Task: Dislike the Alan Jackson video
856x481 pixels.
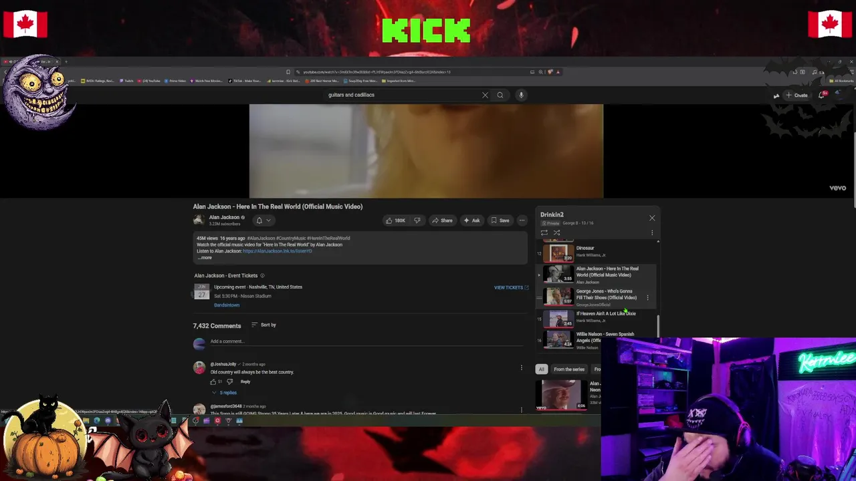Action: click(x=417, y=220)
